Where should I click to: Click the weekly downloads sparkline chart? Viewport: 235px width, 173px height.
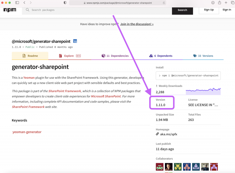coord(203,91)
